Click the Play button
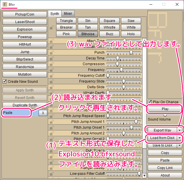The image size is (184, 180). (x=165, y=109)
